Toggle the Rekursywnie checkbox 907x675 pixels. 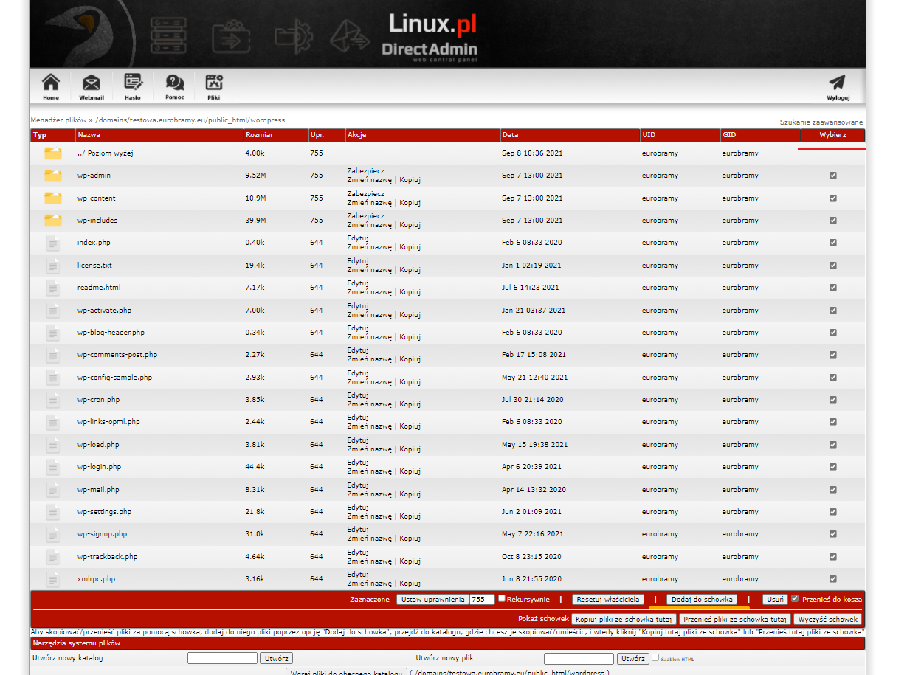pos(502,599)
